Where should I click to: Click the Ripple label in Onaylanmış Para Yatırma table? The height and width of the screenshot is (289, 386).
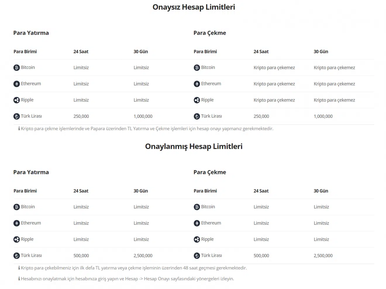[27, 239]
